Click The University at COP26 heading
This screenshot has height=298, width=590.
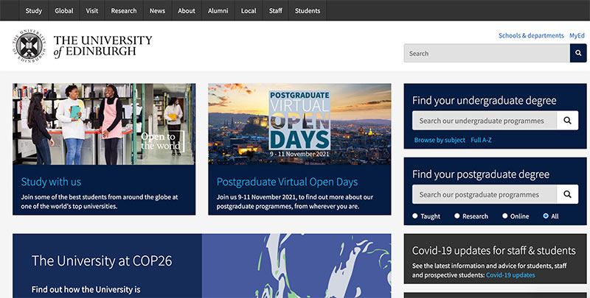(x=102, y=261)
